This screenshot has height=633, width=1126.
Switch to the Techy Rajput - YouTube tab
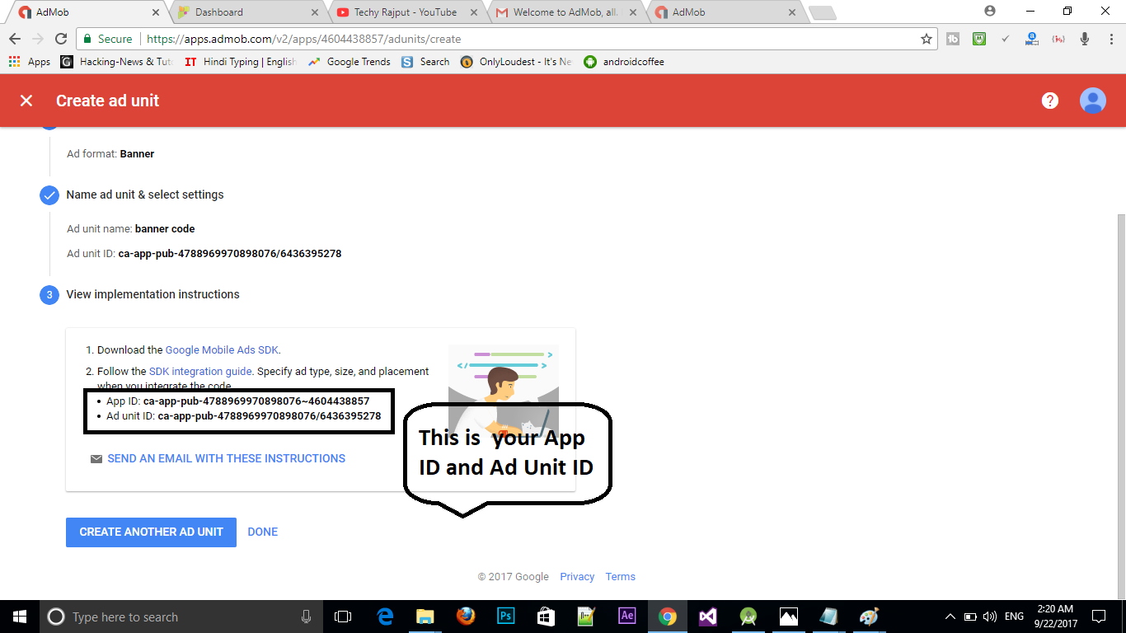pos(406,12)
